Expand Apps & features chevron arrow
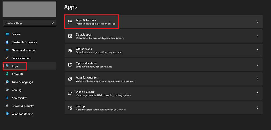This screenshot has width=271, height=130. pos(258,22)
